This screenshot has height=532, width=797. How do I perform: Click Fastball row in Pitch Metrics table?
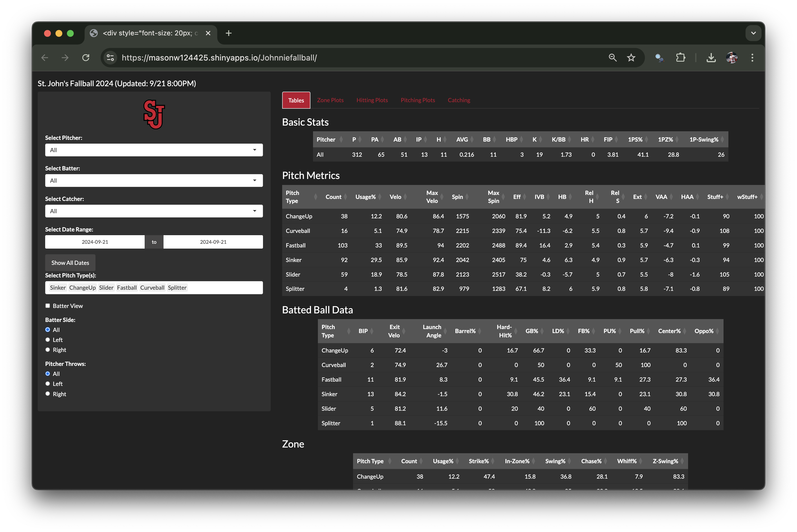pos(523,245)
